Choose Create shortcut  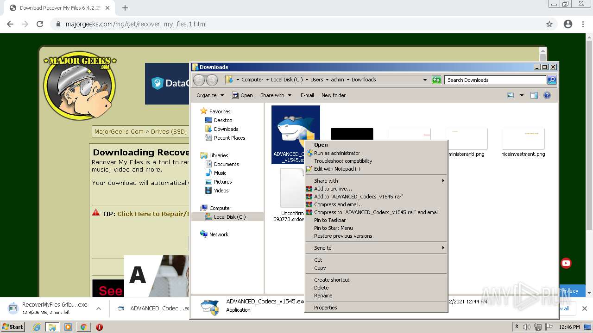[x=376, y=280]
